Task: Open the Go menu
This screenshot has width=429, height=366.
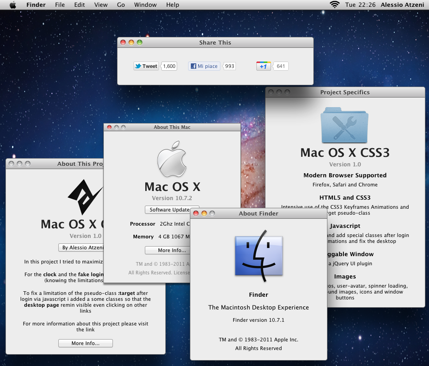Action: click(x=121, y=5)
